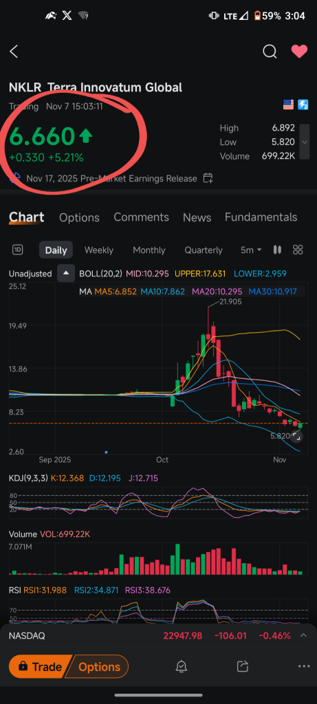The image size is (317, 704).
Task: Open the four-square chart layout icon
Action: click(298, 250)
